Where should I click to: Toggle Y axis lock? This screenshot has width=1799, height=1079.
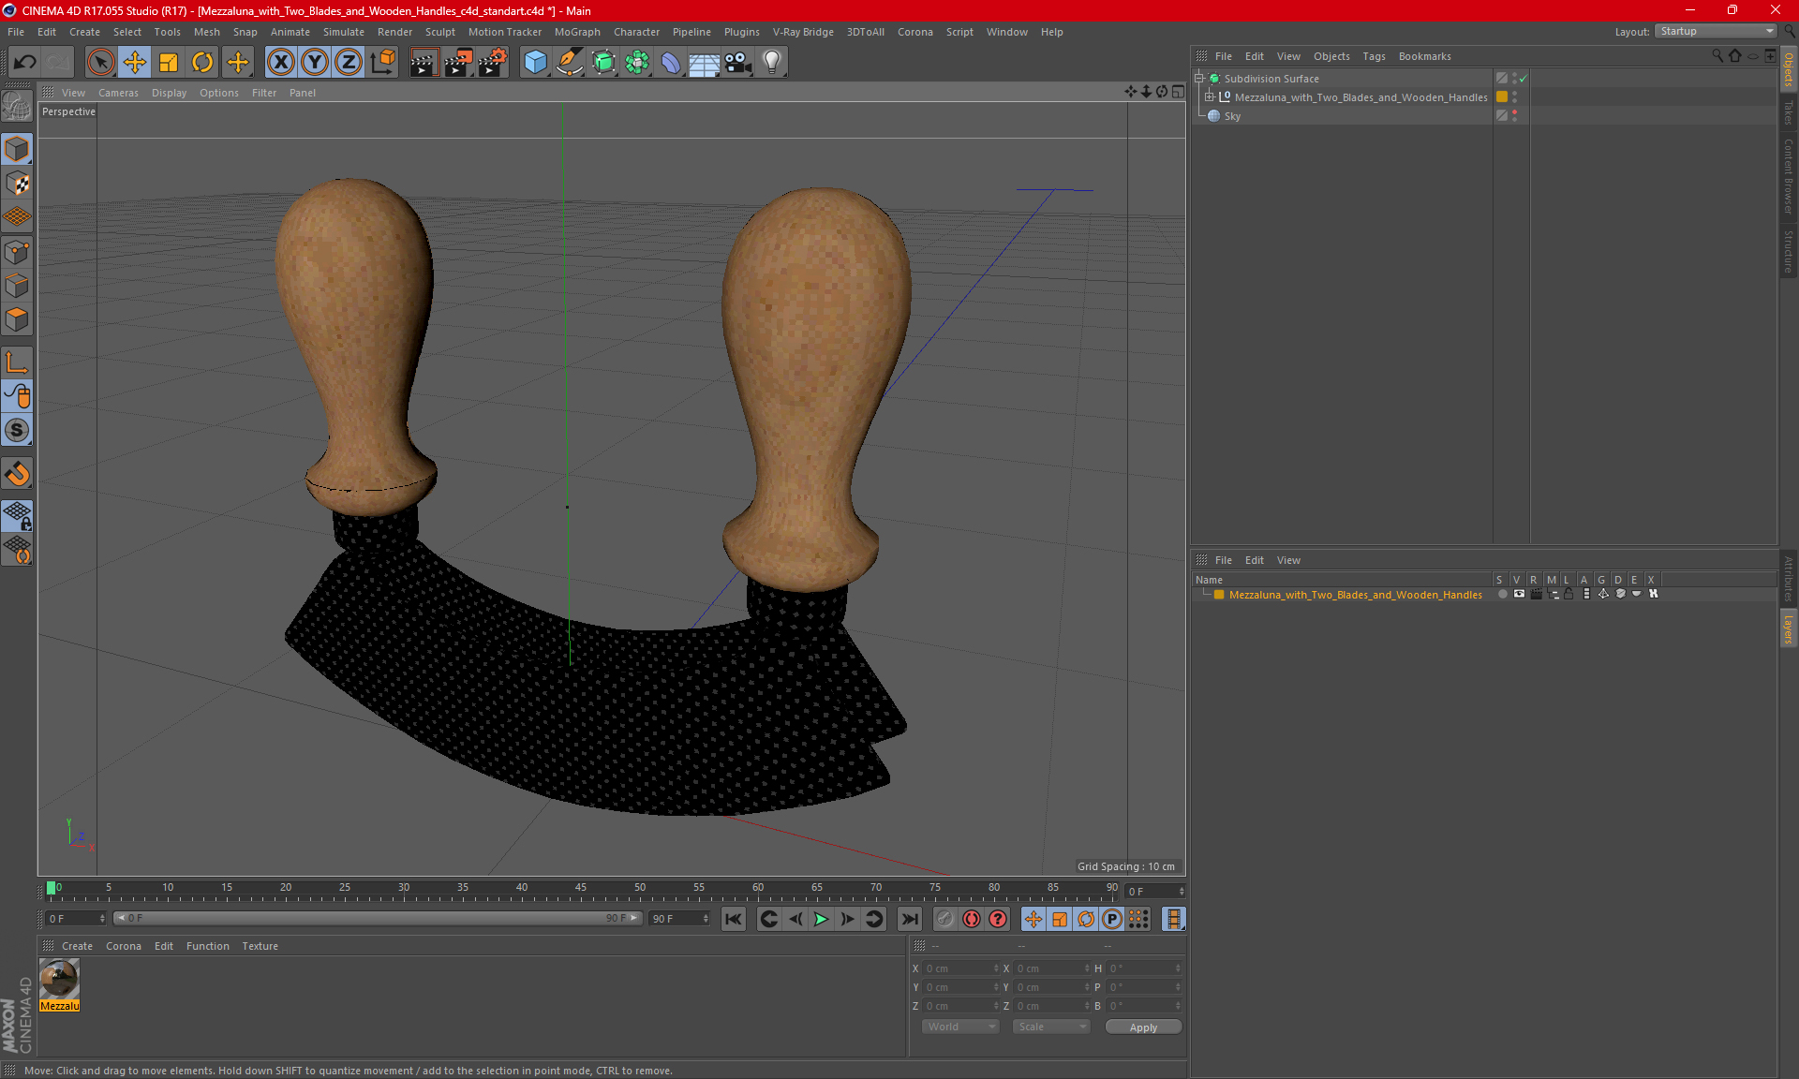coord(315,62)
